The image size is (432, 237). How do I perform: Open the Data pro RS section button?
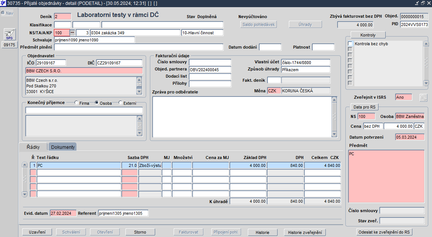364,107
